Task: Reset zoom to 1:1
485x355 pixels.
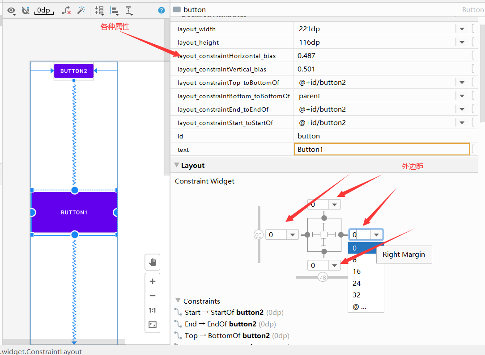Action: point(153,310)
